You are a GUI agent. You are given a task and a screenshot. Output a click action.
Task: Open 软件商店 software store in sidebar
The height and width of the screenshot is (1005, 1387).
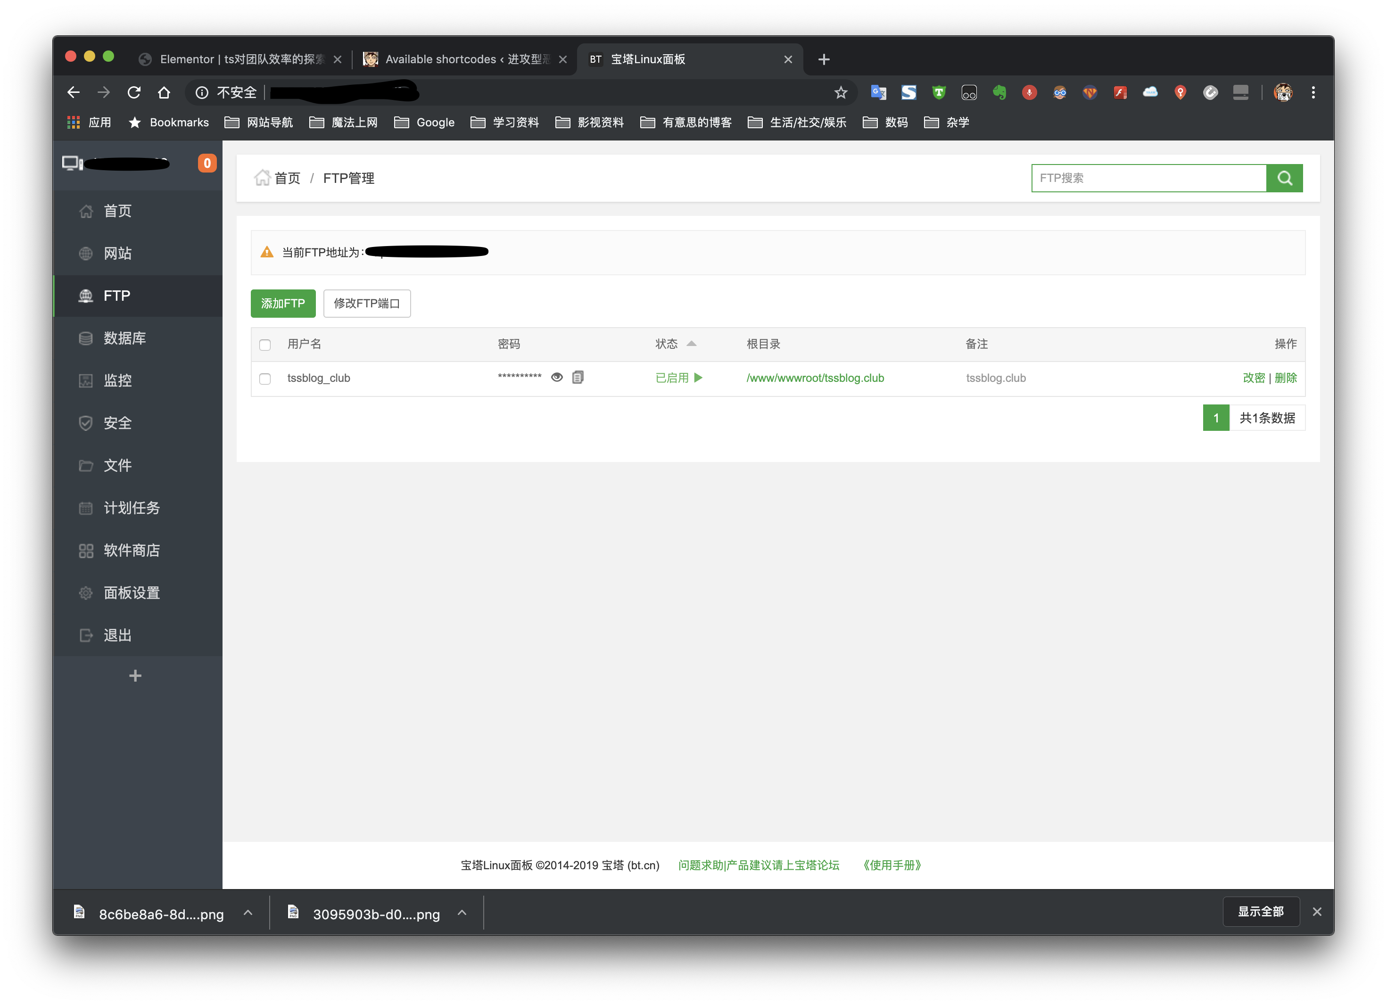click(x=132, y=550)
